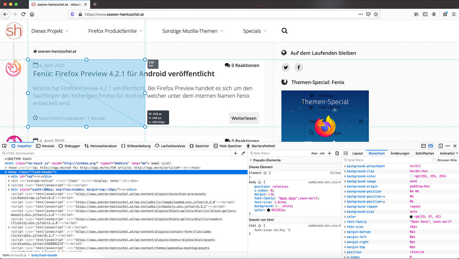This screenshot has height=259, width=459.
Task: Click the Weiterlesen button
Action: (x=244, y=118)
